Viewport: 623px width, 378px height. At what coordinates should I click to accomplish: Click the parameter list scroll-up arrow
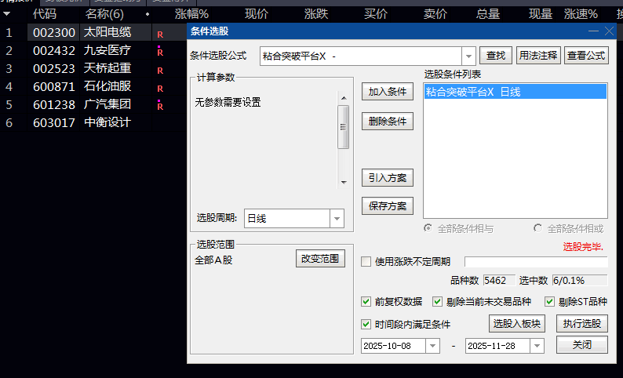344,98
